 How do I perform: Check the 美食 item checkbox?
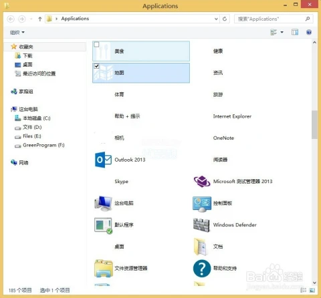click(x=96, y=45)
